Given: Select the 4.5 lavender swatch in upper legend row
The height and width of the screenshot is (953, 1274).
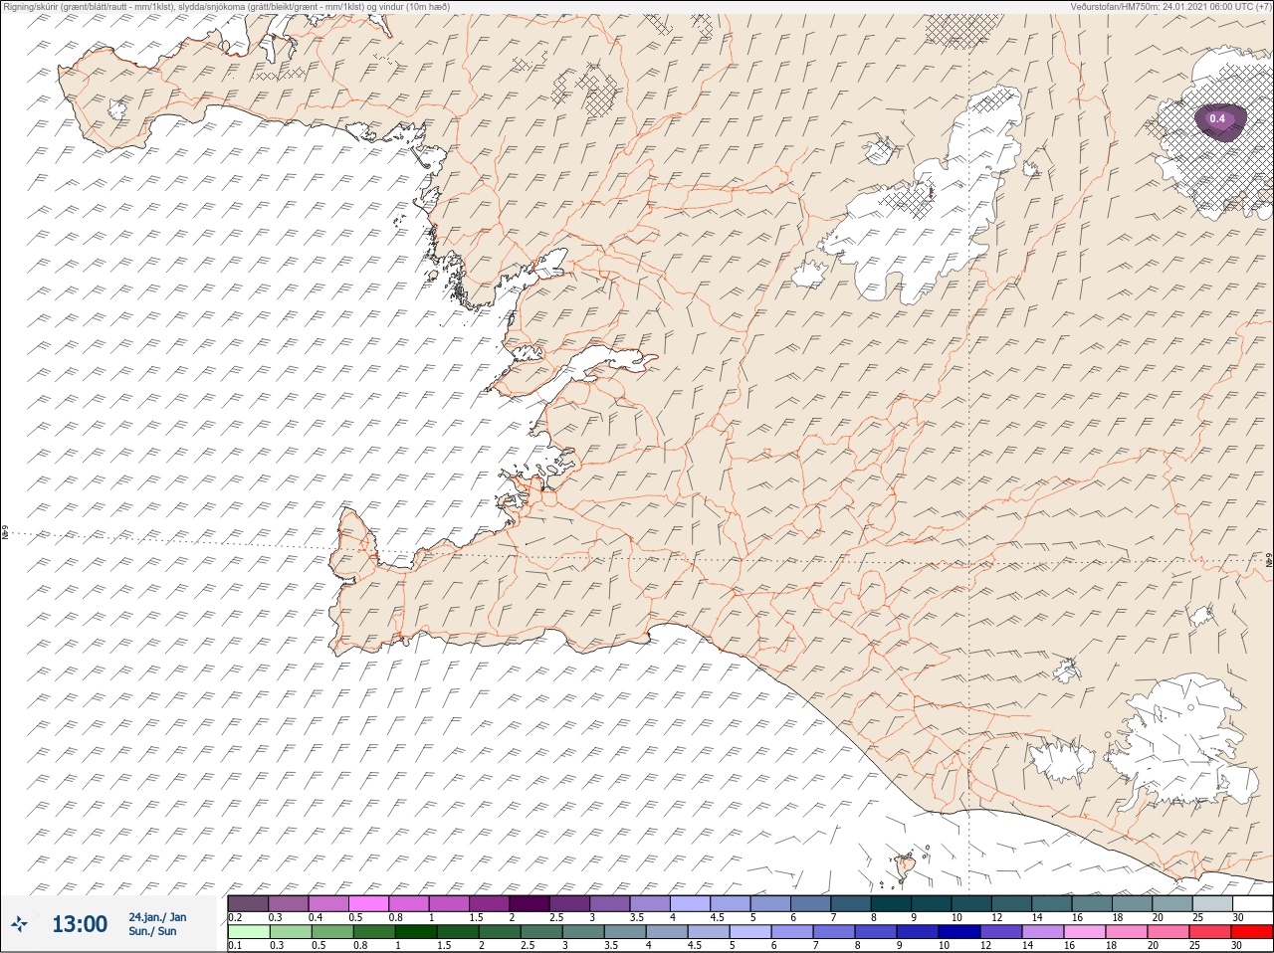Looking at the screenshot, I should [x=731, y=903].
